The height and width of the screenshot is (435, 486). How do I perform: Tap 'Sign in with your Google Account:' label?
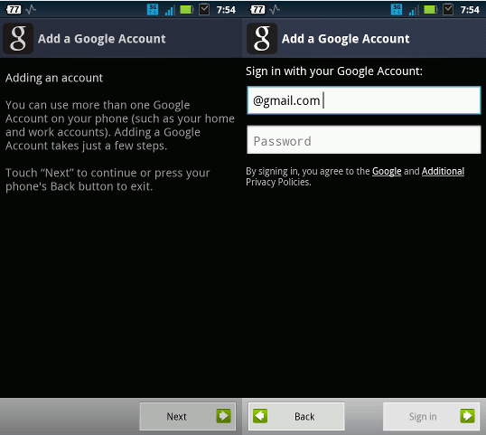(334, 71)
